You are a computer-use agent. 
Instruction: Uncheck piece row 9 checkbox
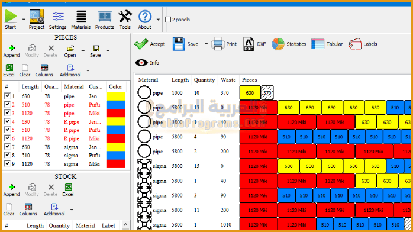7,163
